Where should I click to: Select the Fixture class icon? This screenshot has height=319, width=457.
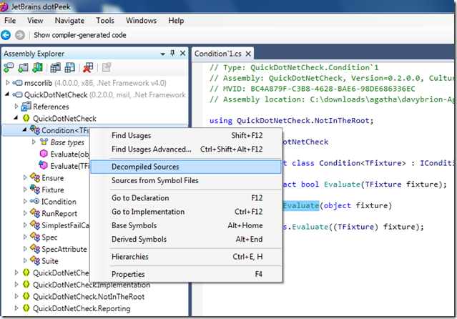(x=35, y=190)
